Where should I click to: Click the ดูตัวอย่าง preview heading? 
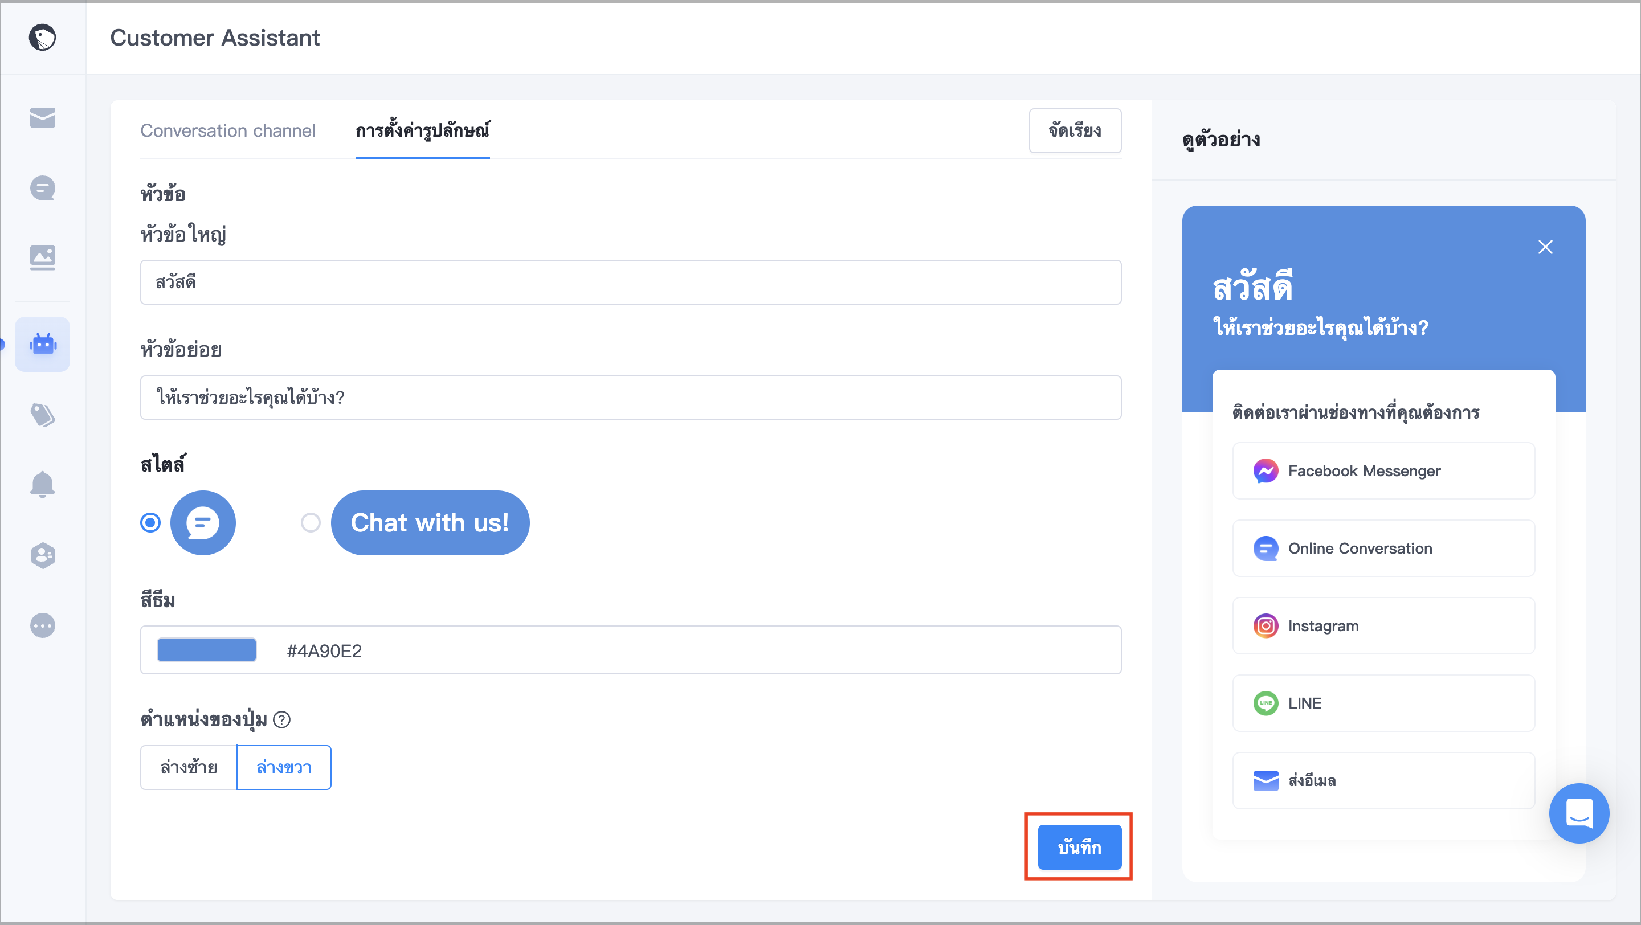tap(1220, 140)
